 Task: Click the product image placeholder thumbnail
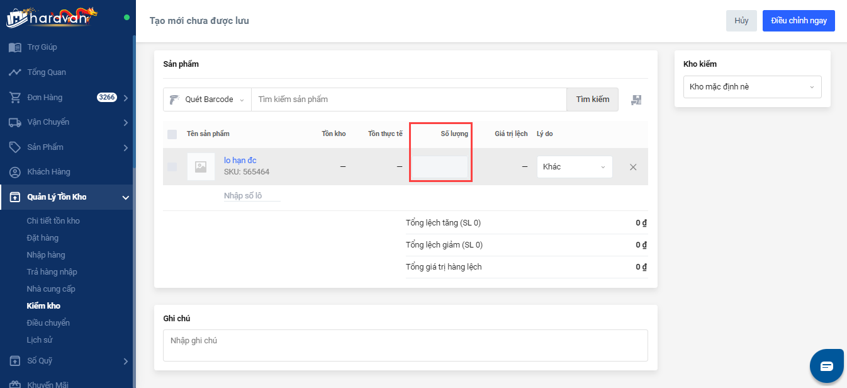click(x=201, y=167)
